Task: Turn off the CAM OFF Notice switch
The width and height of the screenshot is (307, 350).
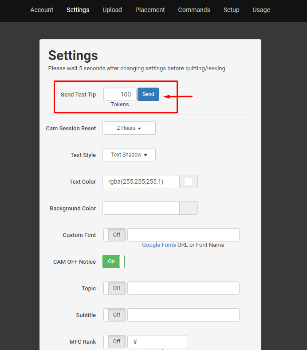Action: coord(114,261)
